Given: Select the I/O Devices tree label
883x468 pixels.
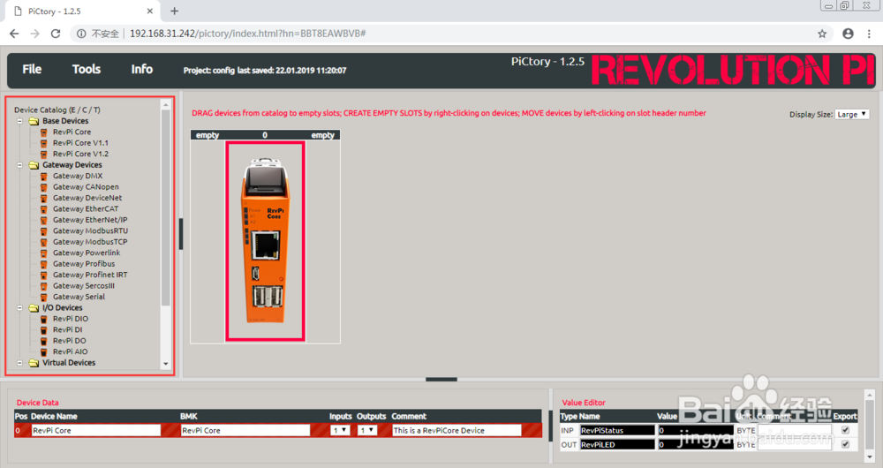Looking at the screenshot, I should (x=63, y=308).
